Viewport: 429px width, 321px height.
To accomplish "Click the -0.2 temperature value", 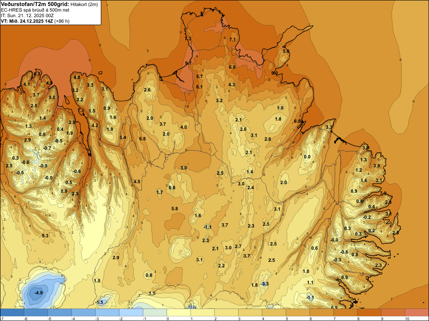I will pos(367,217).
